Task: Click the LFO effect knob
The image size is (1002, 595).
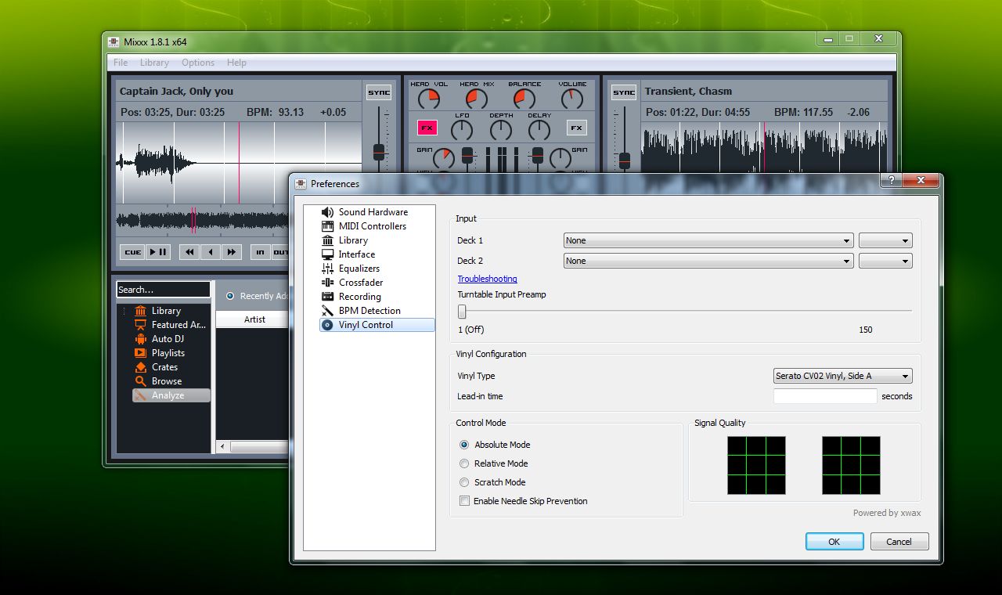Action: coord(463,130)
